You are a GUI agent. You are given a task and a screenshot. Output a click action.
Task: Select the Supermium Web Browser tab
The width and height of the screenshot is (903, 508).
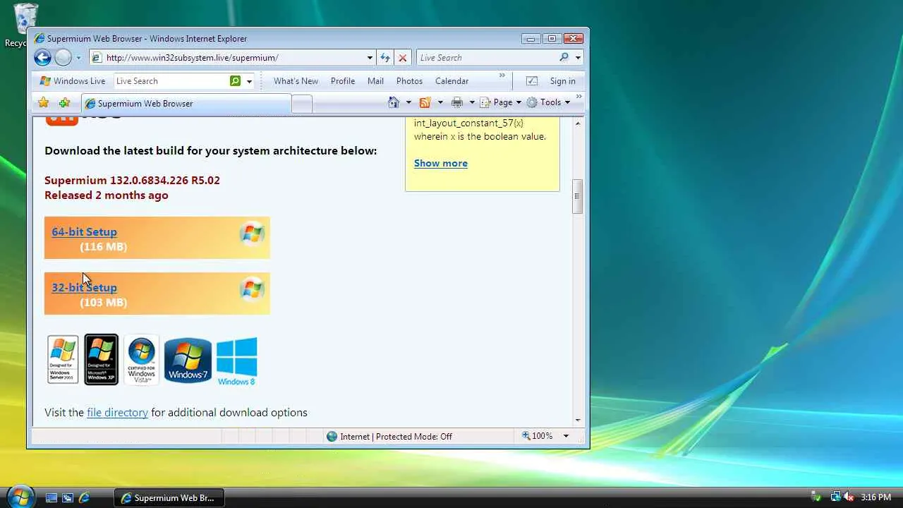(186, 103)
